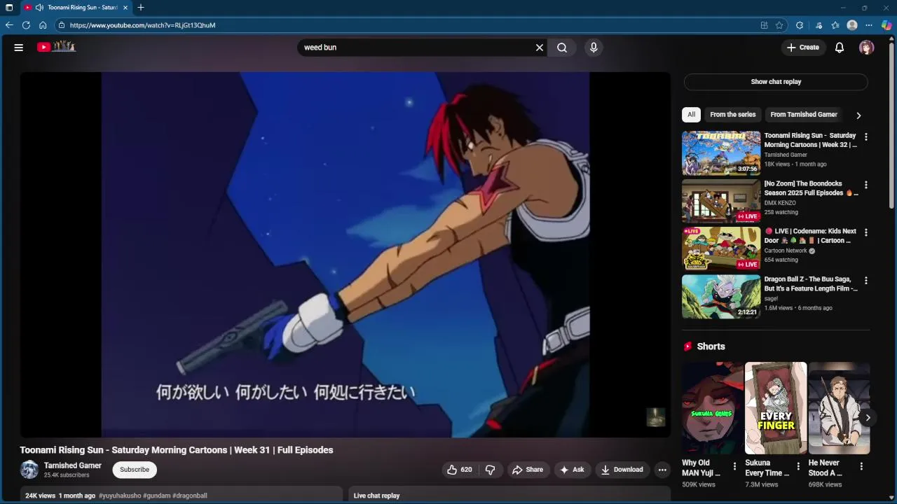Start voice search with the microphone icon
Image resolution: width=897 pixels, height=504 pixels.
(x=594, y=48)
